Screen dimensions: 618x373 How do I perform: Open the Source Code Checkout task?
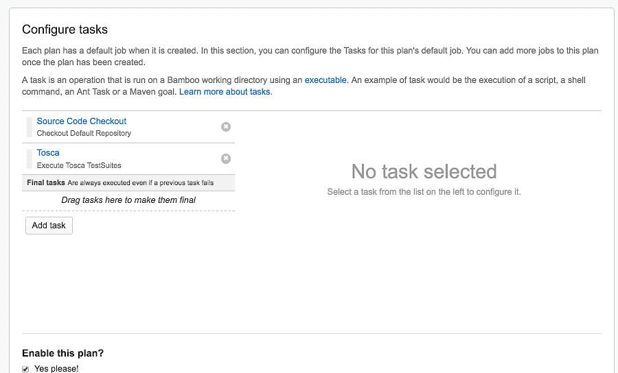pos(82,121)
